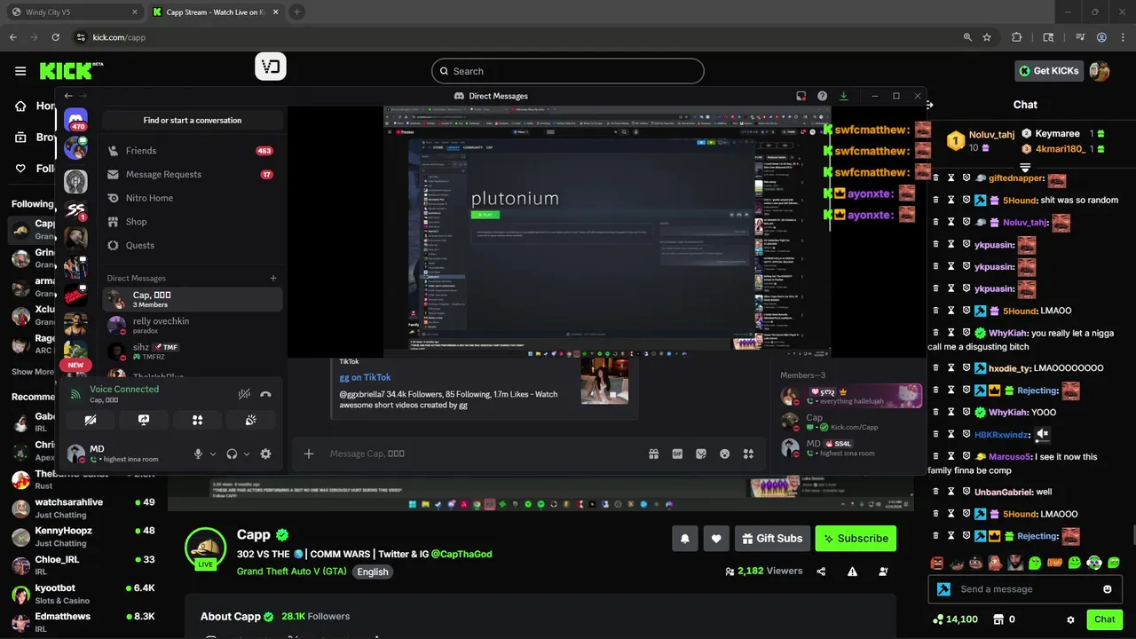Open relly ovechkin direct message

tap(193, 326)
